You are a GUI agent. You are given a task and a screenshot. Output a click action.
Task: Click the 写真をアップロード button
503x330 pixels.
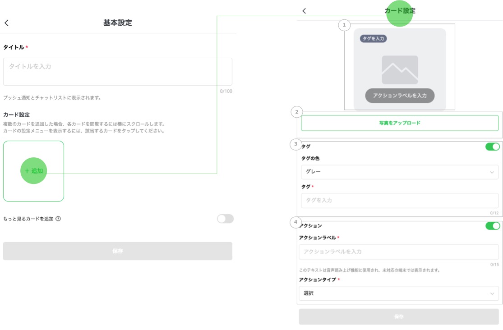coord(400,123)
